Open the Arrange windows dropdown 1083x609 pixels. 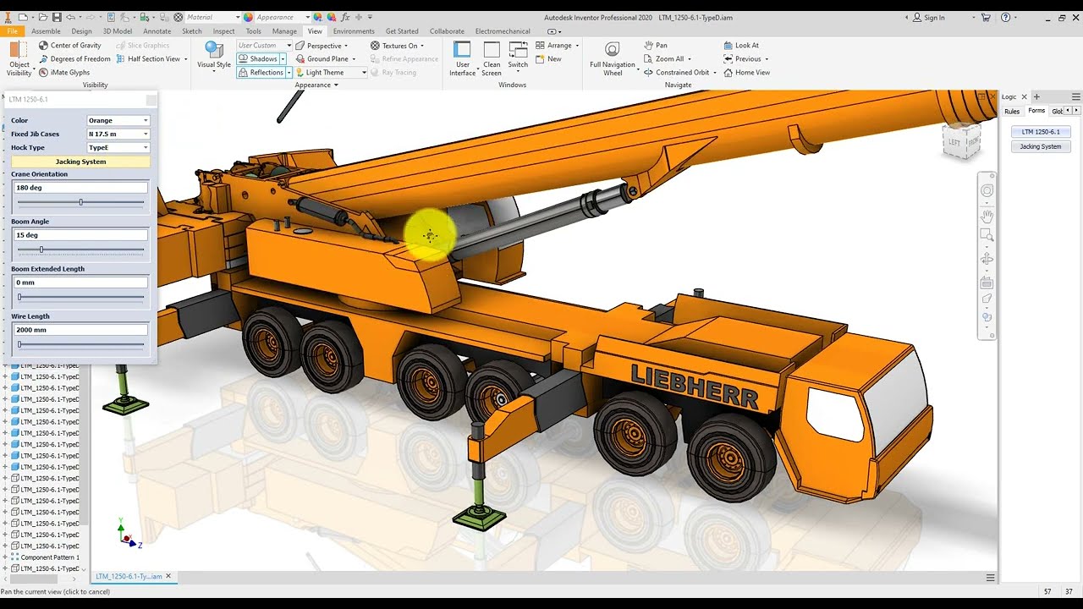click(x=556, y=46)
